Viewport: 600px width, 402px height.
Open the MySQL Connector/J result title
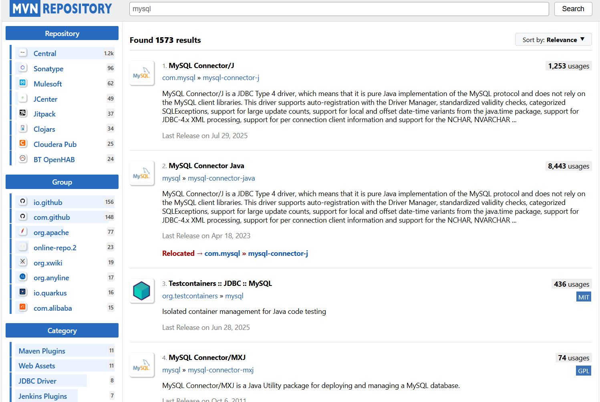click(x=201, y=65)
